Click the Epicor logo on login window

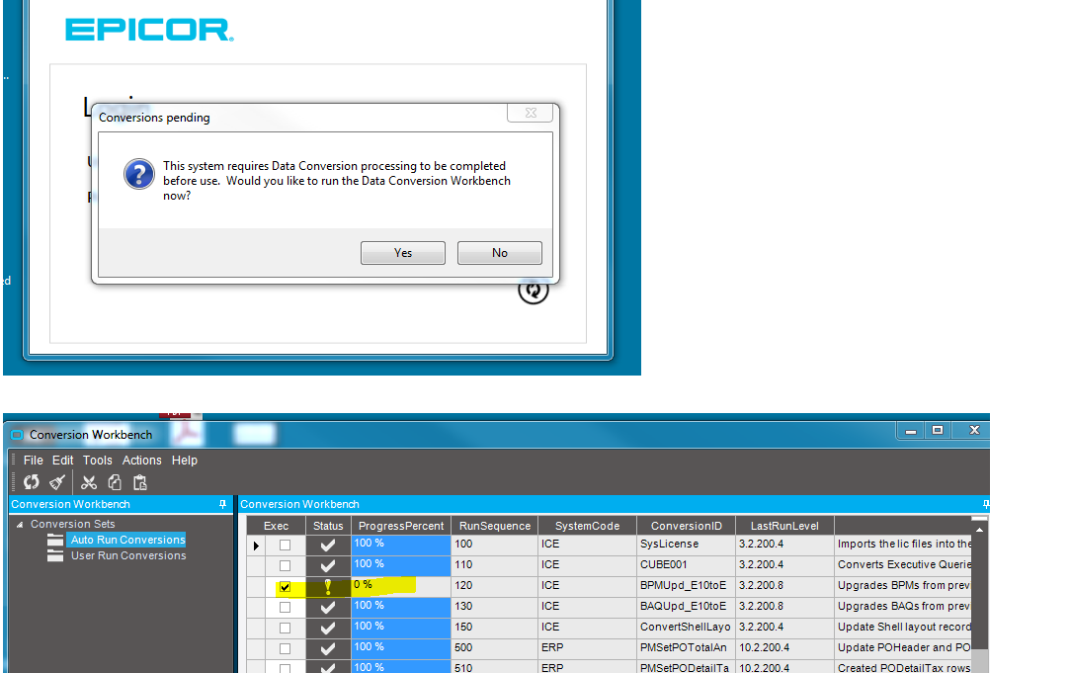coord(149,30)
